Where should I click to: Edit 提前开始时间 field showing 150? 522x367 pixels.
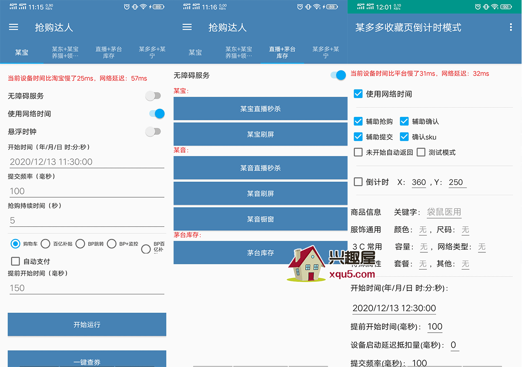click(x=87, y=288)
